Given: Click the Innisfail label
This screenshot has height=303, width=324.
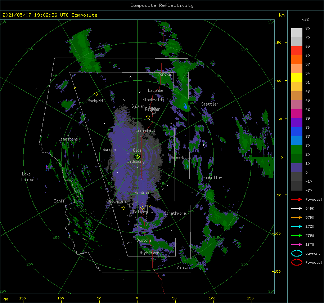Looking at the screenshot, I should click(x=145, y=130).
